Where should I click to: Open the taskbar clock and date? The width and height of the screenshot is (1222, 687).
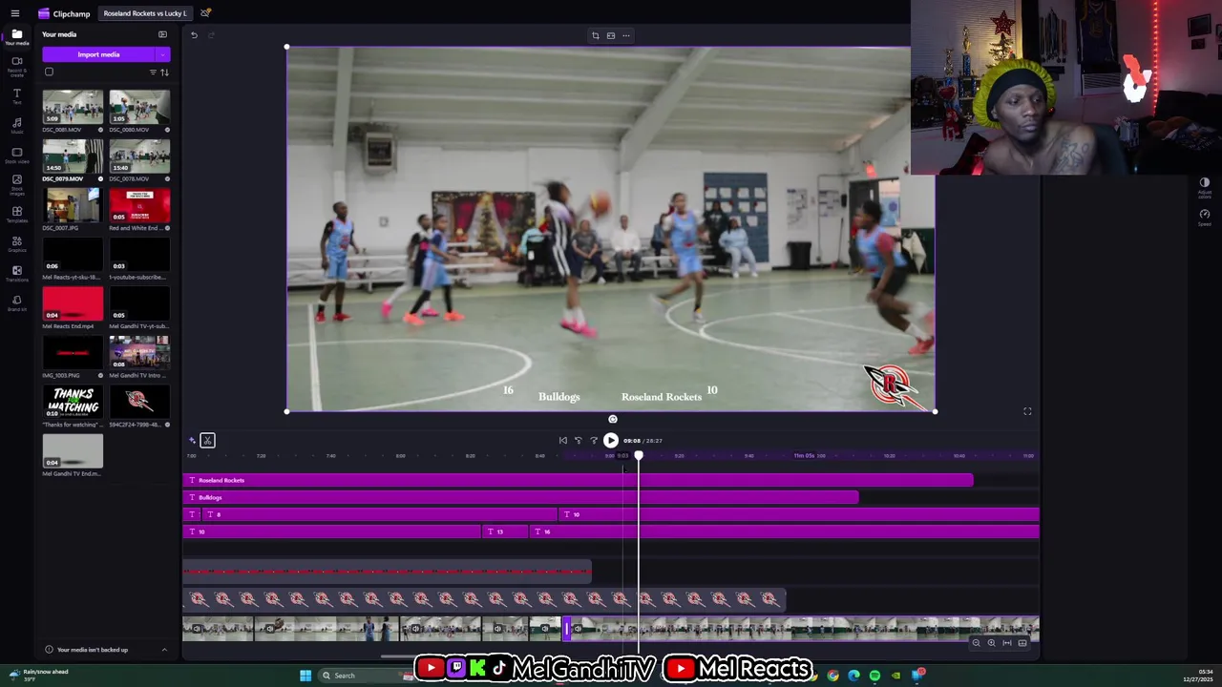click(1197, 676)
